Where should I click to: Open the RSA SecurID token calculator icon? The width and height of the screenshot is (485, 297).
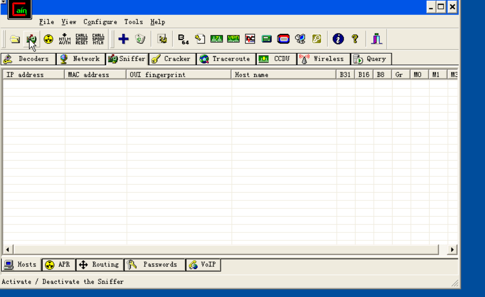(x=283, y=39)
